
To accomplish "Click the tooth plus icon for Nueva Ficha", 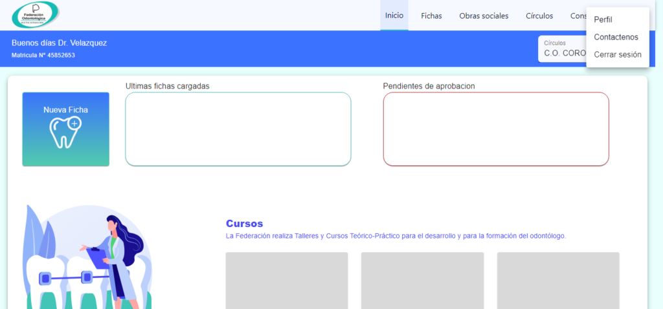I will (65, 133).
